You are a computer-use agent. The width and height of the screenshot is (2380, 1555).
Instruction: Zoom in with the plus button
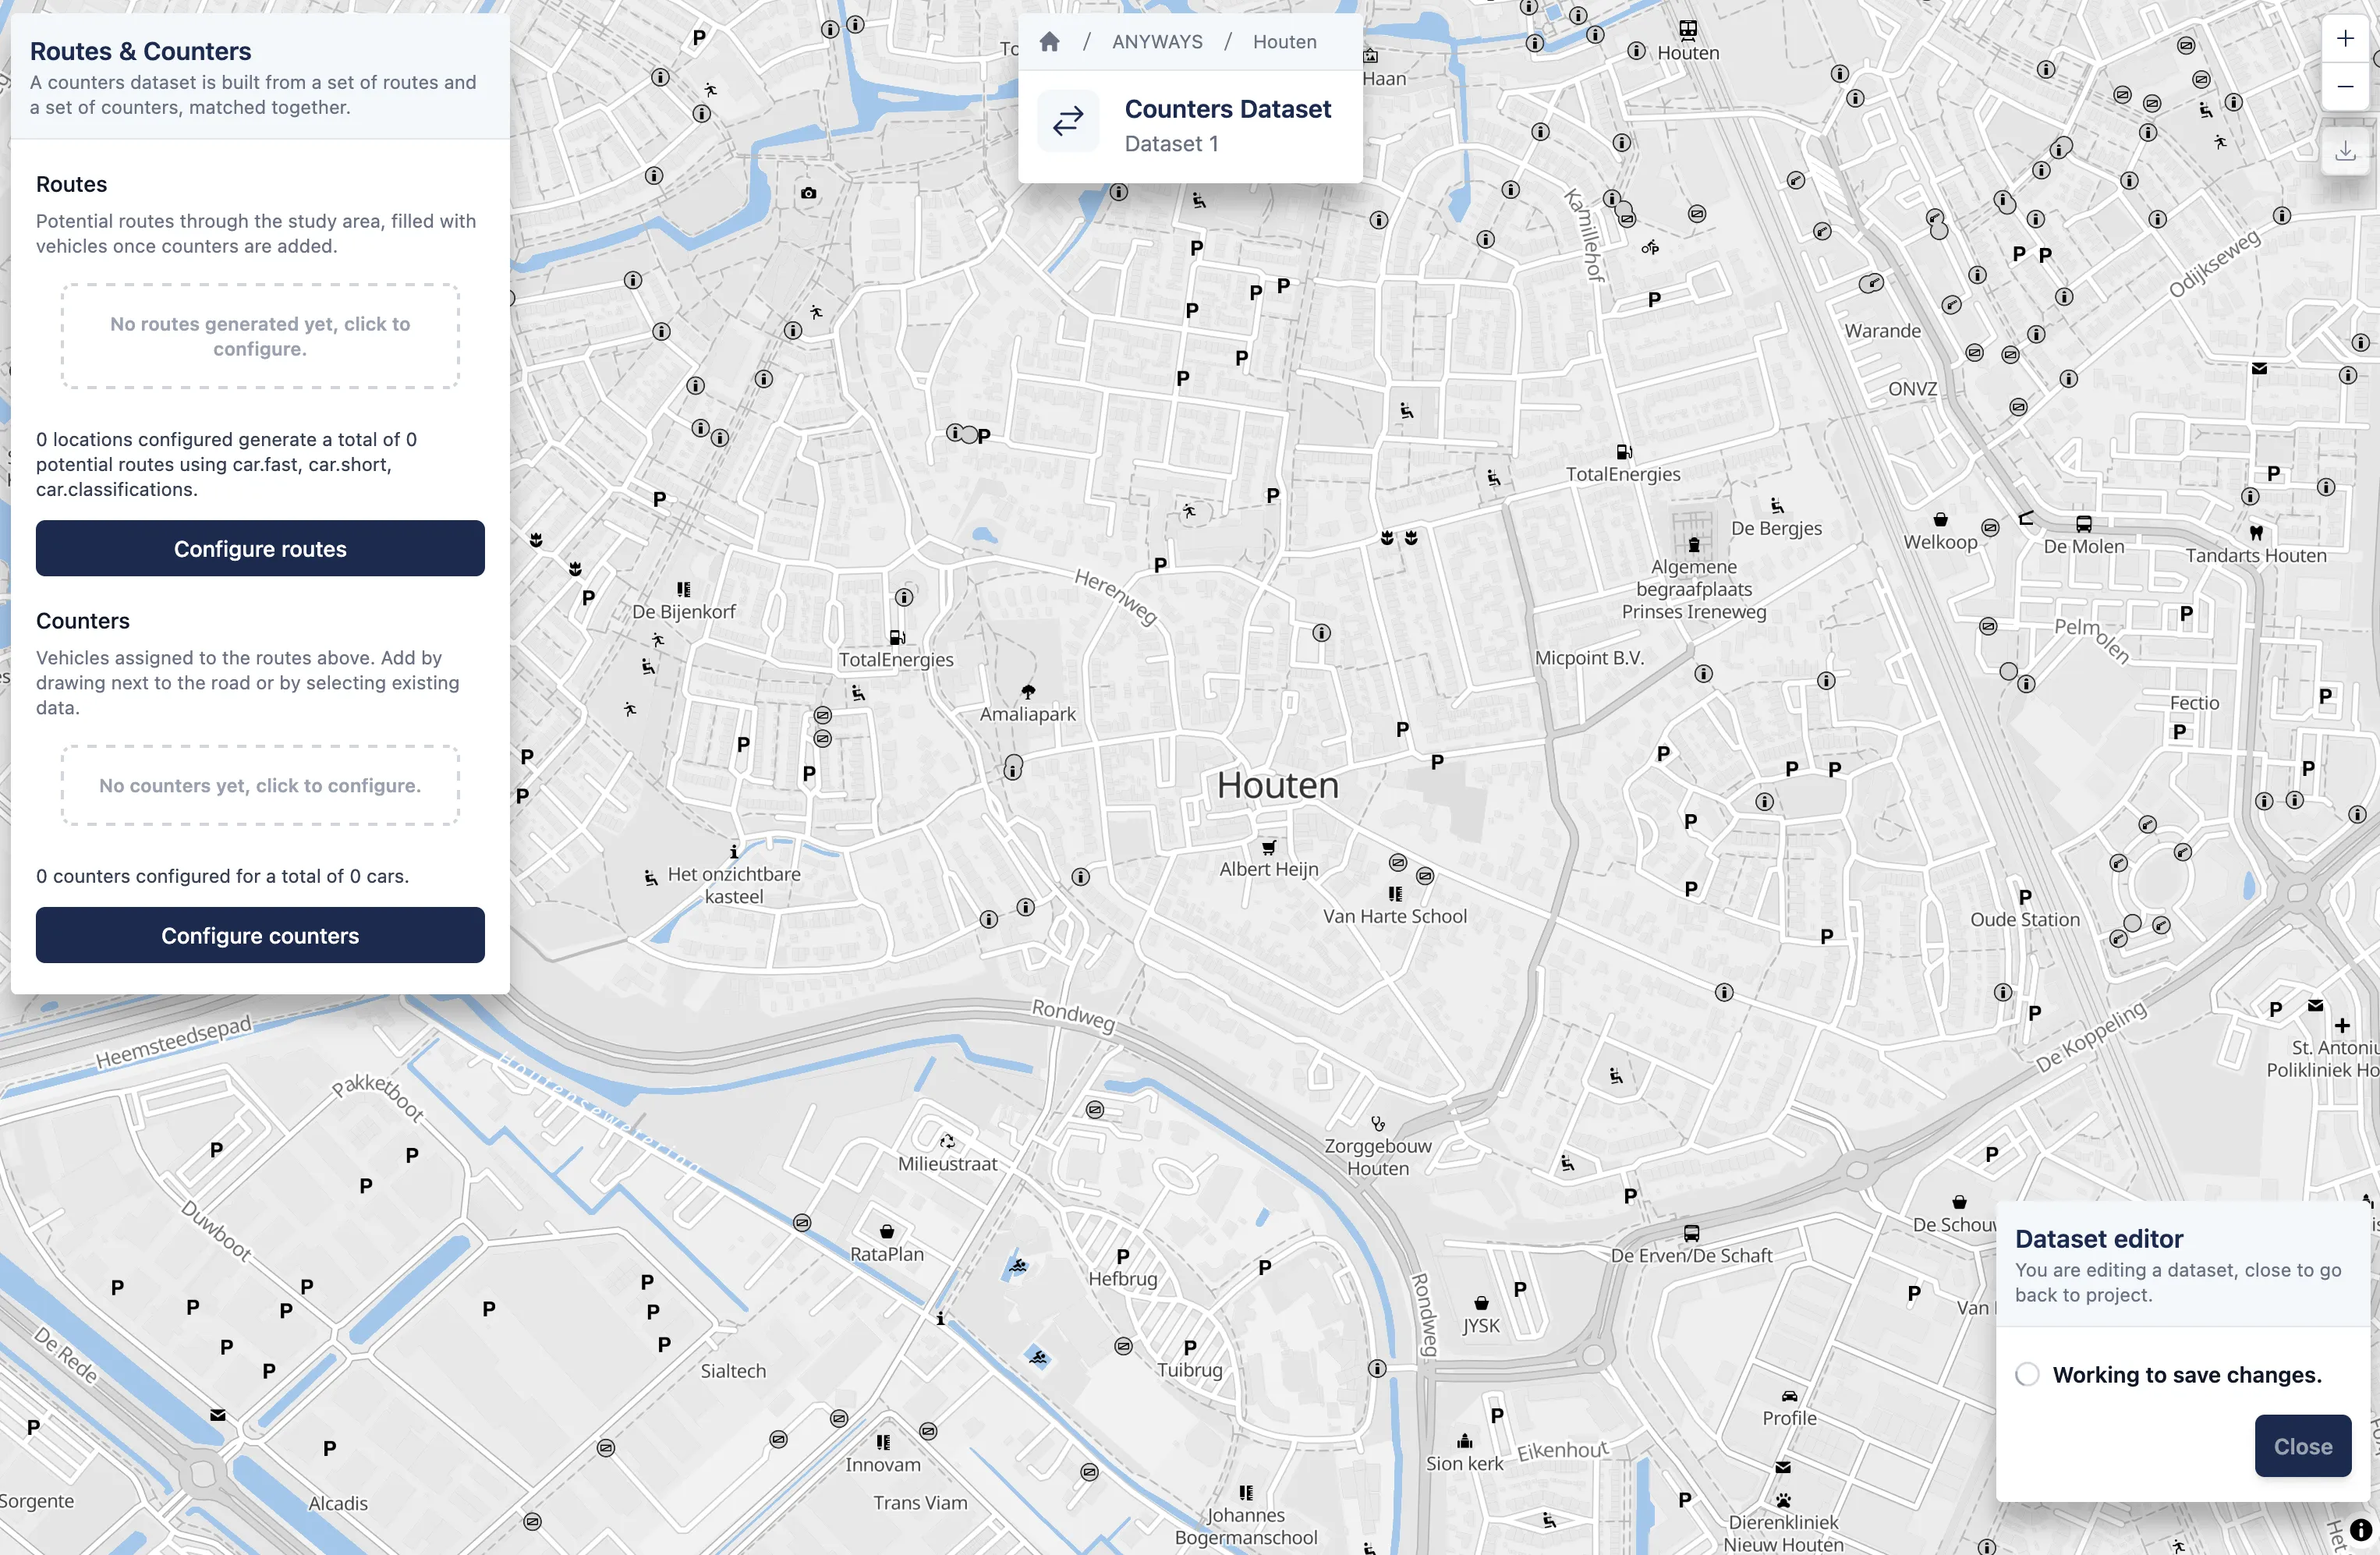point(2345,39)
